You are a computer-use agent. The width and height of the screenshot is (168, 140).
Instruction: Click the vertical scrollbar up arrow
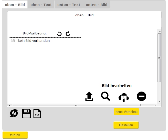pos(159,31)
